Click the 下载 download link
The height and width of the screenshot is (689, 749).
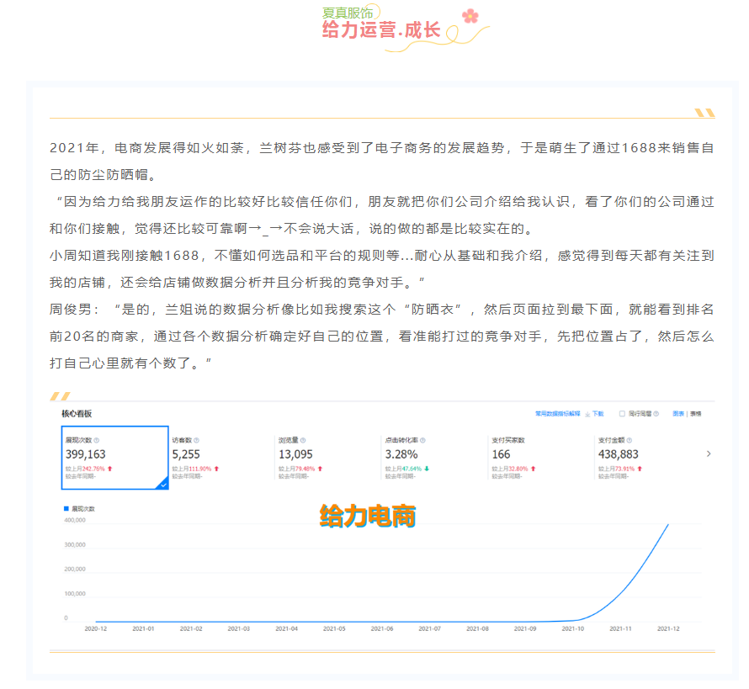click(x=598, y=414)
